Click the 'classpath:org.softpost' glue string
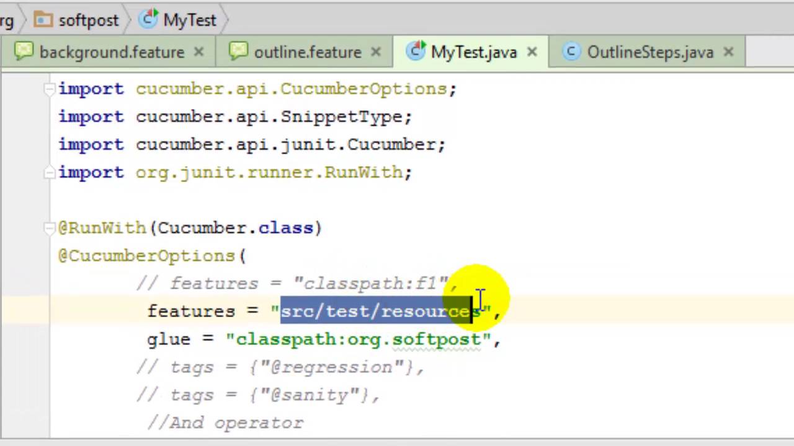This screenshot has width=794, height=446. coord(358,339)
